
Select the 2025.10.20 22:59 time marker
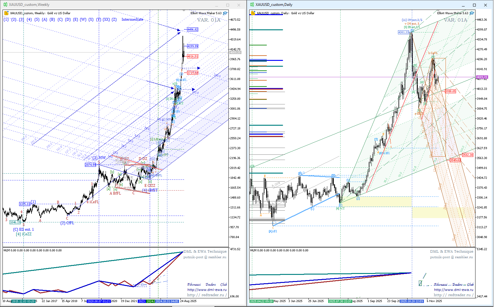pos(412,301)
